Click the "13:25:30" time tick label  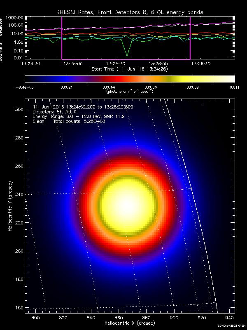[115, 64]
